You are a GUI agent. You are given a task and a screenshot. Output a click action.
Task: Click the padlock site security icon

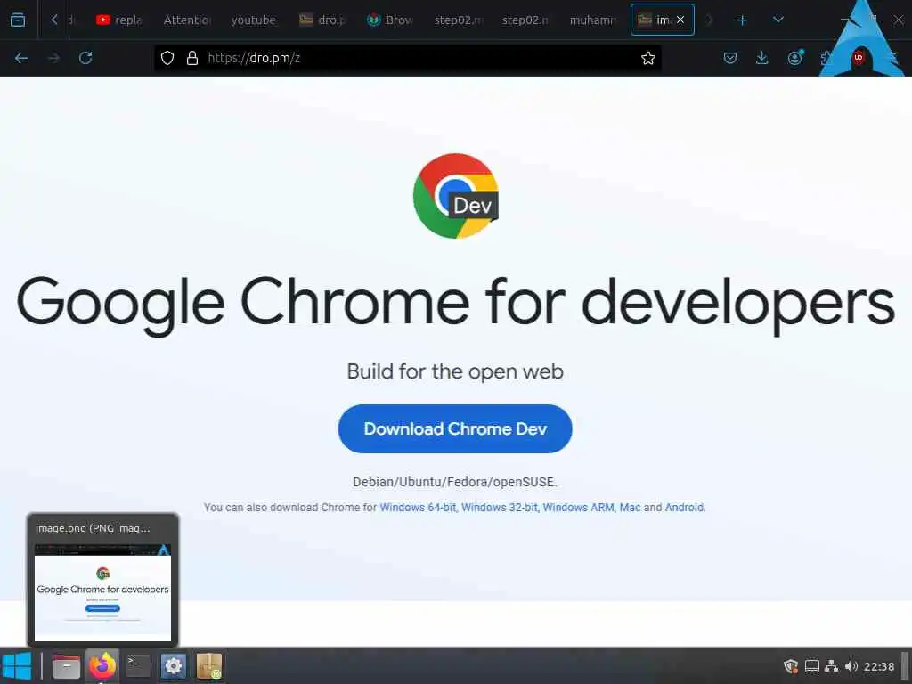tap(192, 58)
